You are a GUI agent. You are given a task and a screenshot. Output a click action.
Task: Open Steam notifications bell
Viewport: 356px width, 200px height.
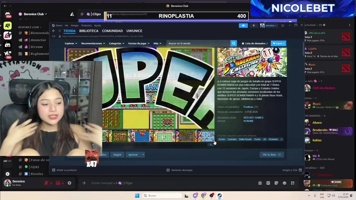[254, 25]
